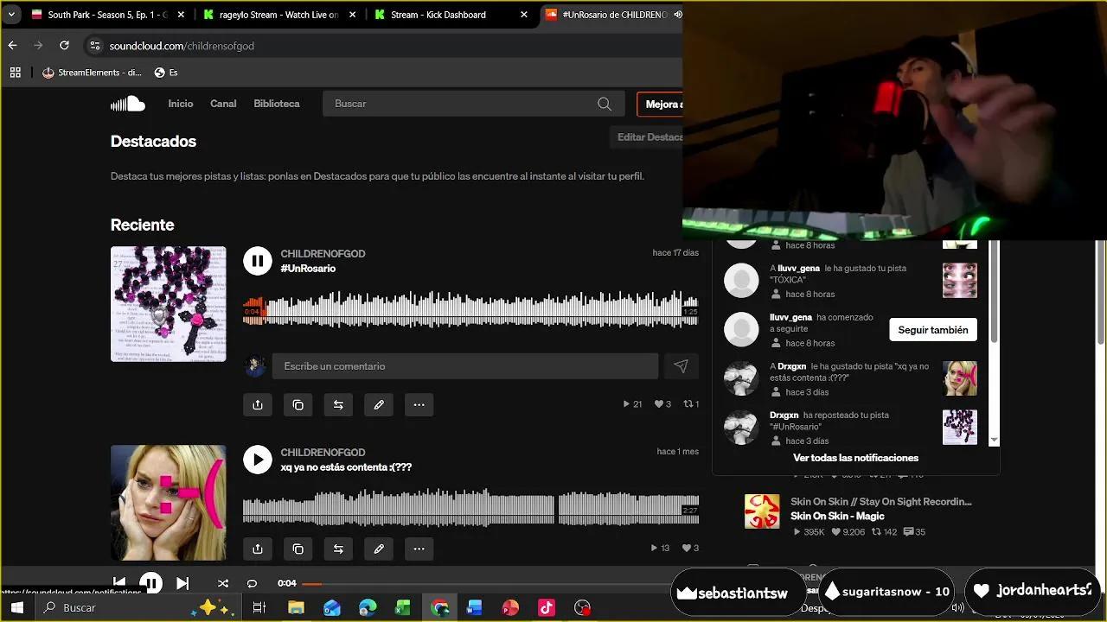This screenshot has width=1107, height=622.
Task: Open lluvv_gena profile from the follow notification
Action: 790,317
